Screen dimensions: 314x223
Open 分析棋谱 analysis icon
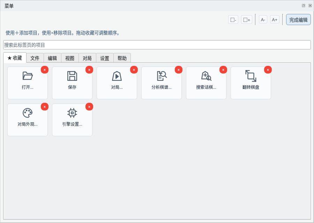162,76
